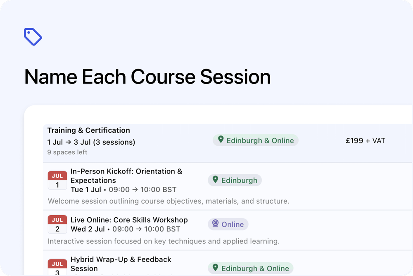The image size is (413, 276).
Task: Click the welcome session description text
Action: [x=169, y=201]
